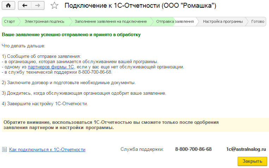Go to "Настройка программы" step
The image size is (269, 168).
point(223,21)
